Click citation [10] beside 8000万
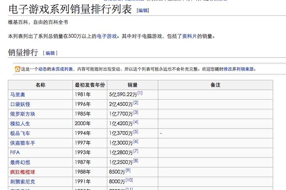286x190 pixels. coord(129,180)
